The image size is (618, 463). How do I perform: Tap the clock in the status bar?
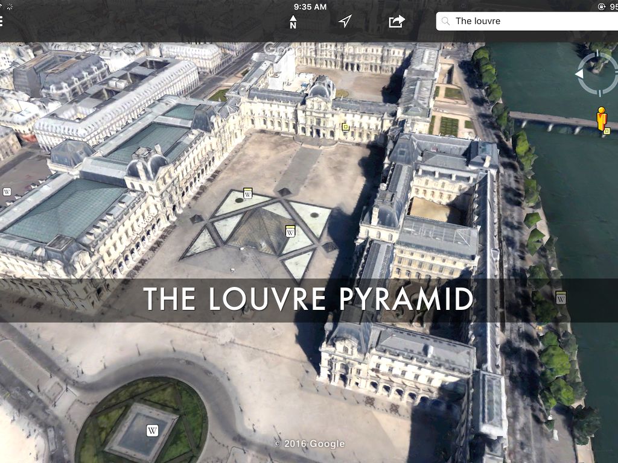[310, 7]
